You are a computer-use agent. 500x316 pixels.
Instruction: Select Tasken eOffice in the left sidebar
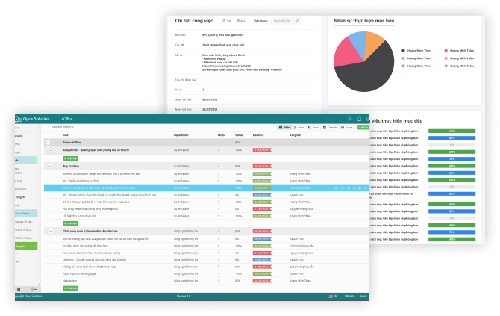(x=26, y=213)
